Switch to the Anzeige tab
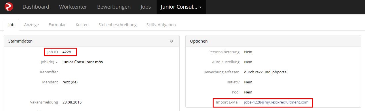365x111 pixels. click(x=31, y=25)
